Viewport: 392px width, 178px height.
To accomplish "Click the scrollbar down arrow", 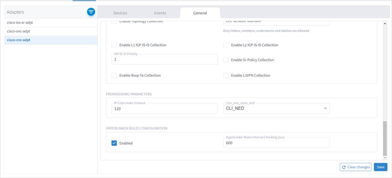I will (385, 158).
